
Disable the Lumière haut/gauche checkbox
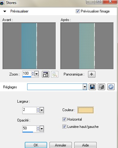coord(64,127)
